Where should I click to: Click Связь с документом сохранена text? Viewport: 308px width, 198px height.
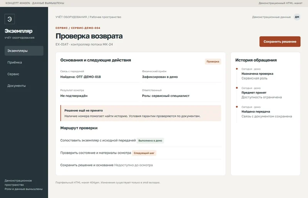(x=266, y=116)
